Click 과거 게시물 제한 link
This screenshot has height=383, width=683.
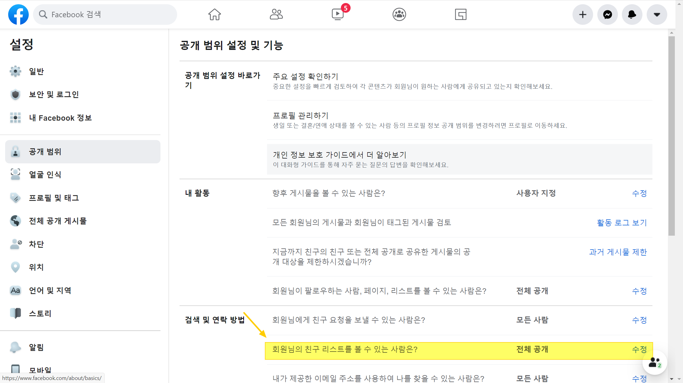coord(618,252)
